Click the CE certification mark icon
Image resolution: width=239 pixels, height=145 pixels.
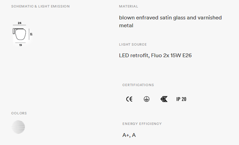[x=129, y=99]
